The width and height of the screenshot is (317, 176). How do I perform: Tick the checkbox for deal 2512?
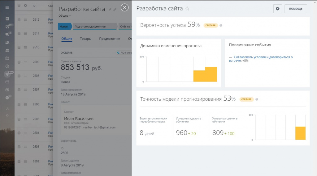click(19, 20)
